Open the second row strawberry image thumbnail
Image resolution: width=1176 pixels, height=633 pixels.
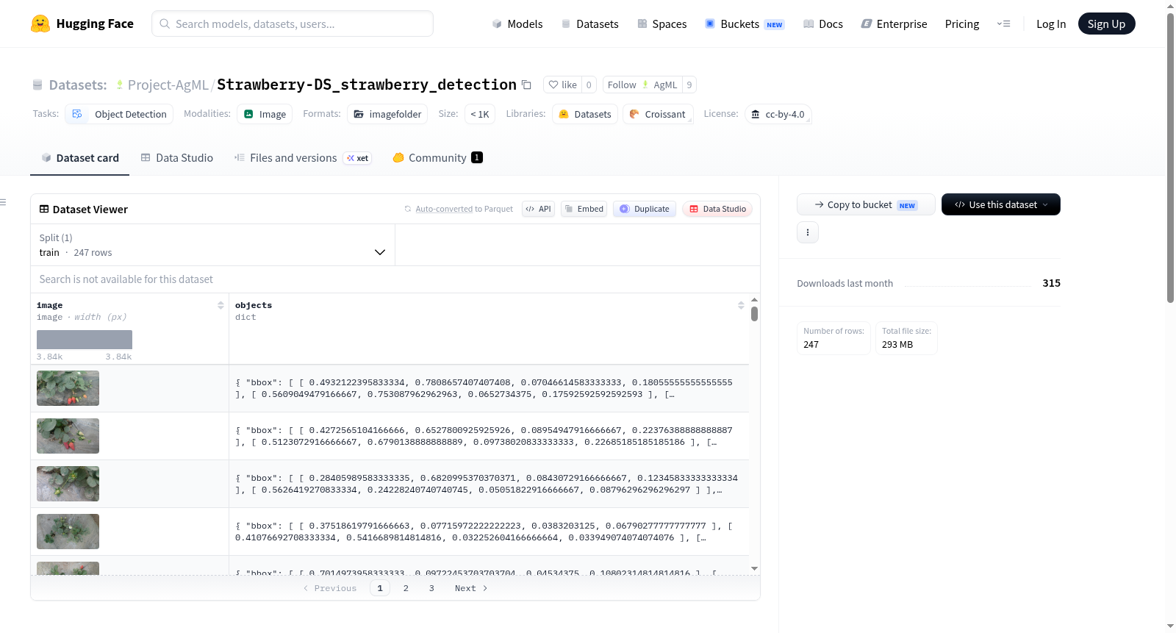(x=68, y=436)
